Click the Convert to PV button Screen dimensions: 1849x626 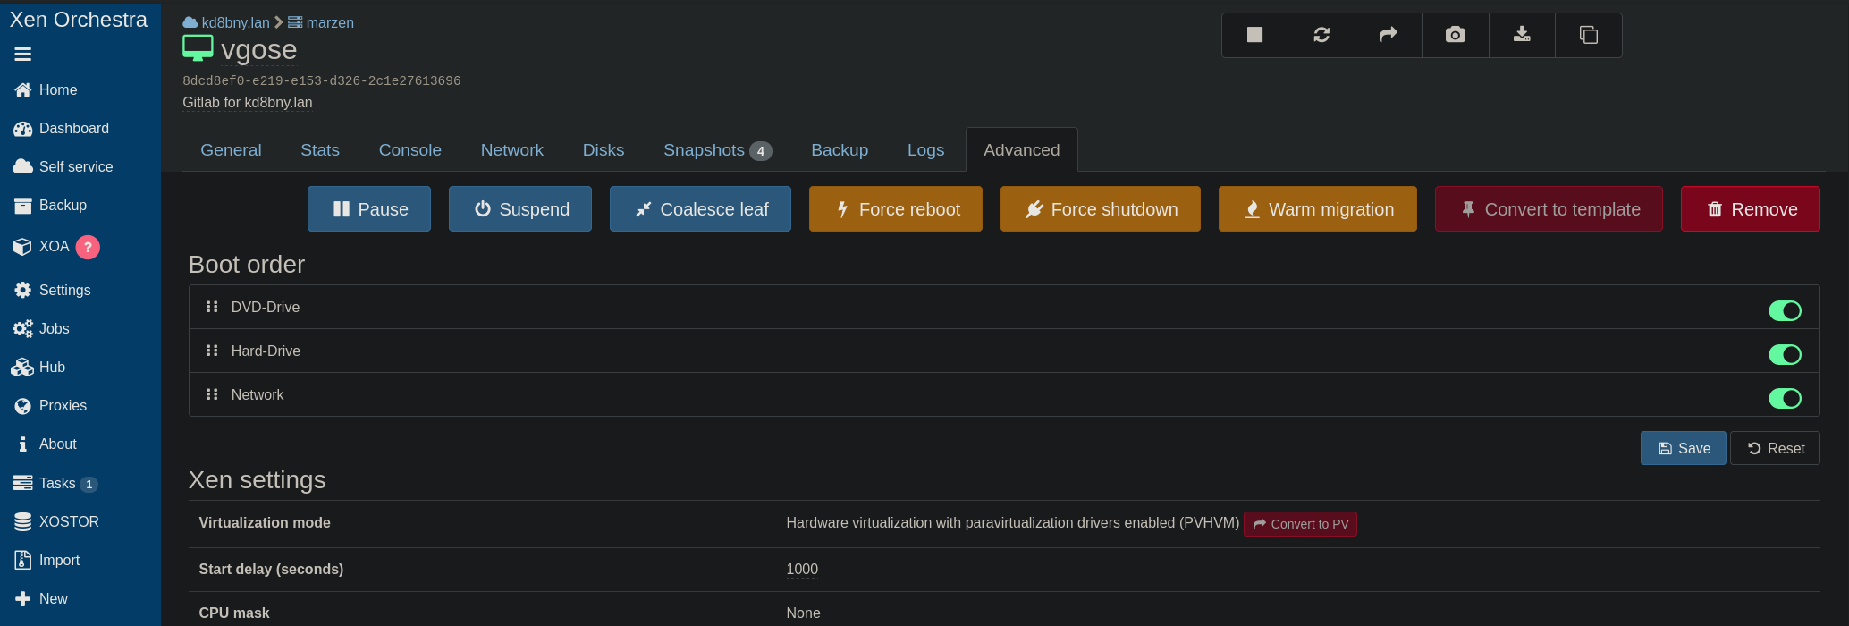(1300, 524)
